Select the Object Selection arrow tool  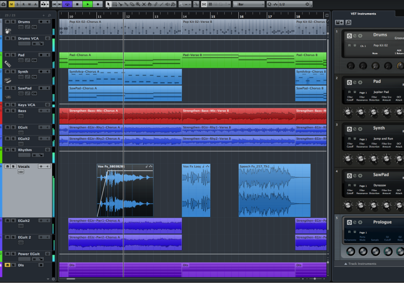(108, 4)
